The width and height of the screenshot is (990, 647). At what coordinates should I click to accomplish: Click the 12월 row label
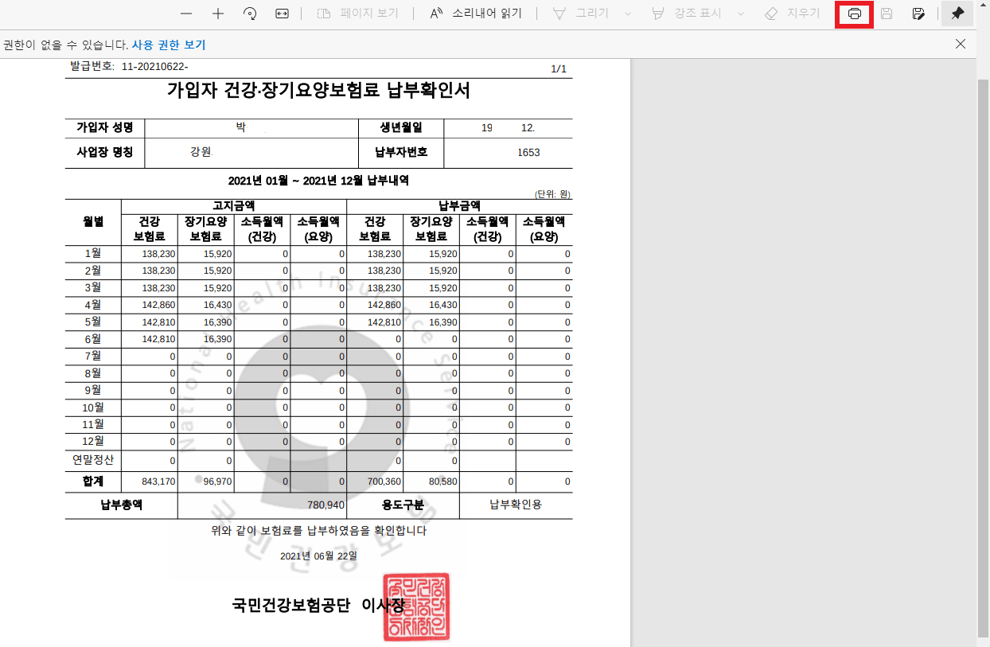click(x=93, y=442)
